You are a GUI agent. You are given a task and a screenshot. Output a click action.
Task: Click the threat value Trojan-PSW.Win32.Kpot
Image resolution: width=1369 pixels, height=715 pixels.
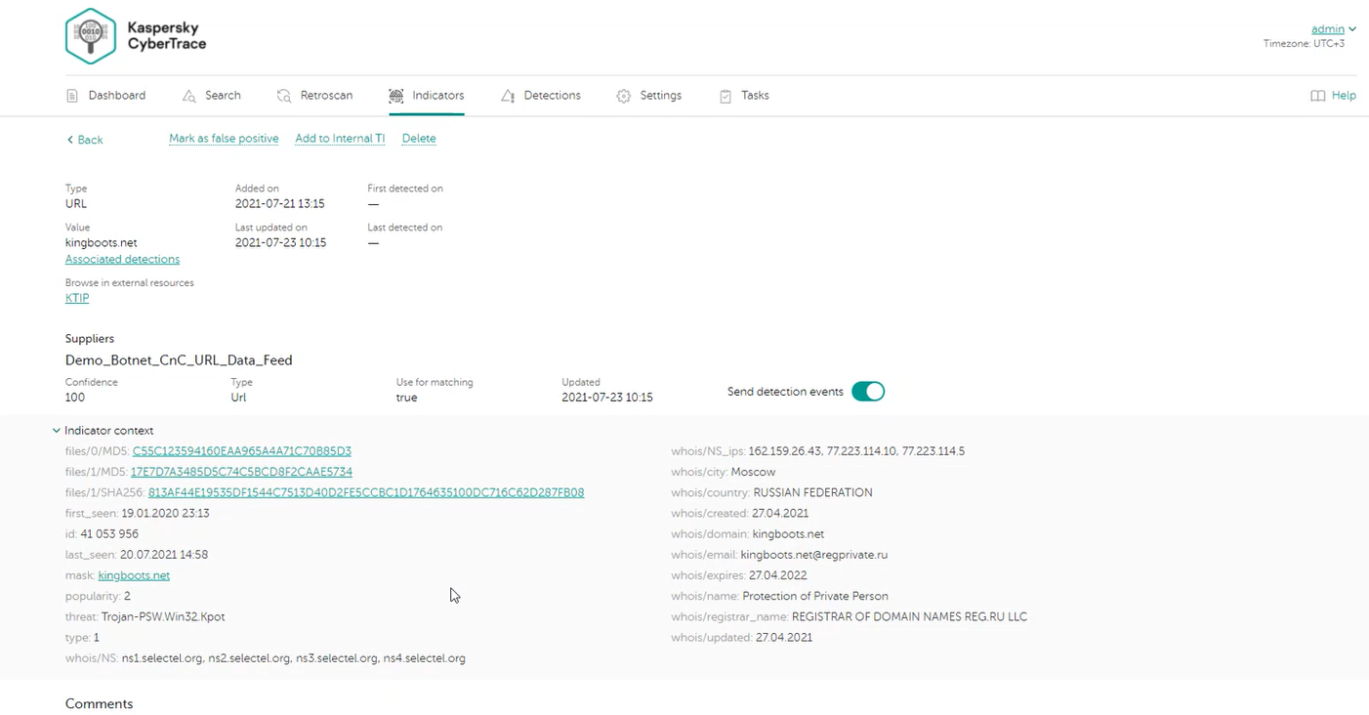click(163, 616)
